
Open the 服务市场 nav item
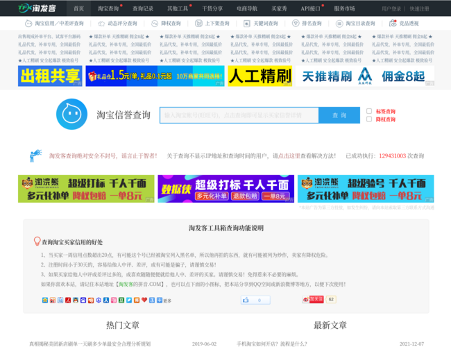(344, 8)
